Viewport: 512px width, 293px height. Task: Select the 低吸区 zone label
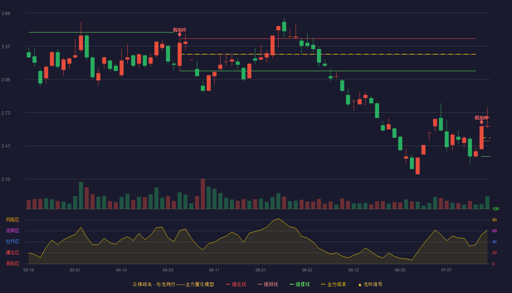[x=12, y=264]
